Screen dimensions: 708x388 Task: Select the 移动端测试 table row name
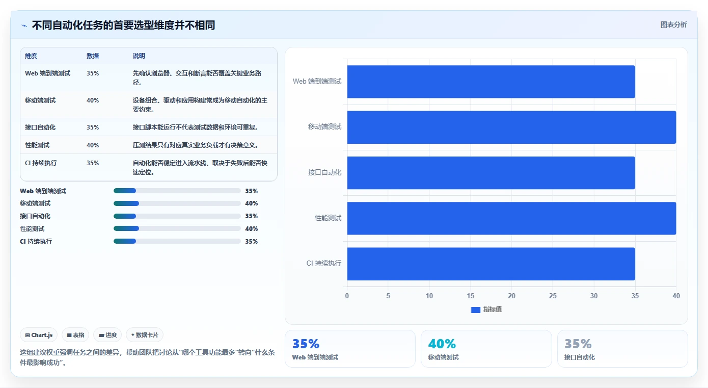(x=40, y=100)
